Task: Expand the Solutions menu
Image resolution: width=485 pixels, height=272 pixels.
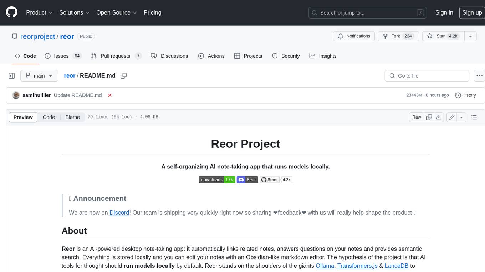Action: pos(74,12)
